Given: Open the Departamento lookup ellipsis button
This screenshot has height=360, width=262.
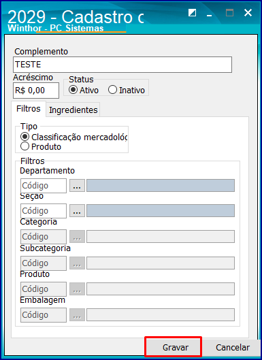Looking at the screenshot, I should pos(77,186).
